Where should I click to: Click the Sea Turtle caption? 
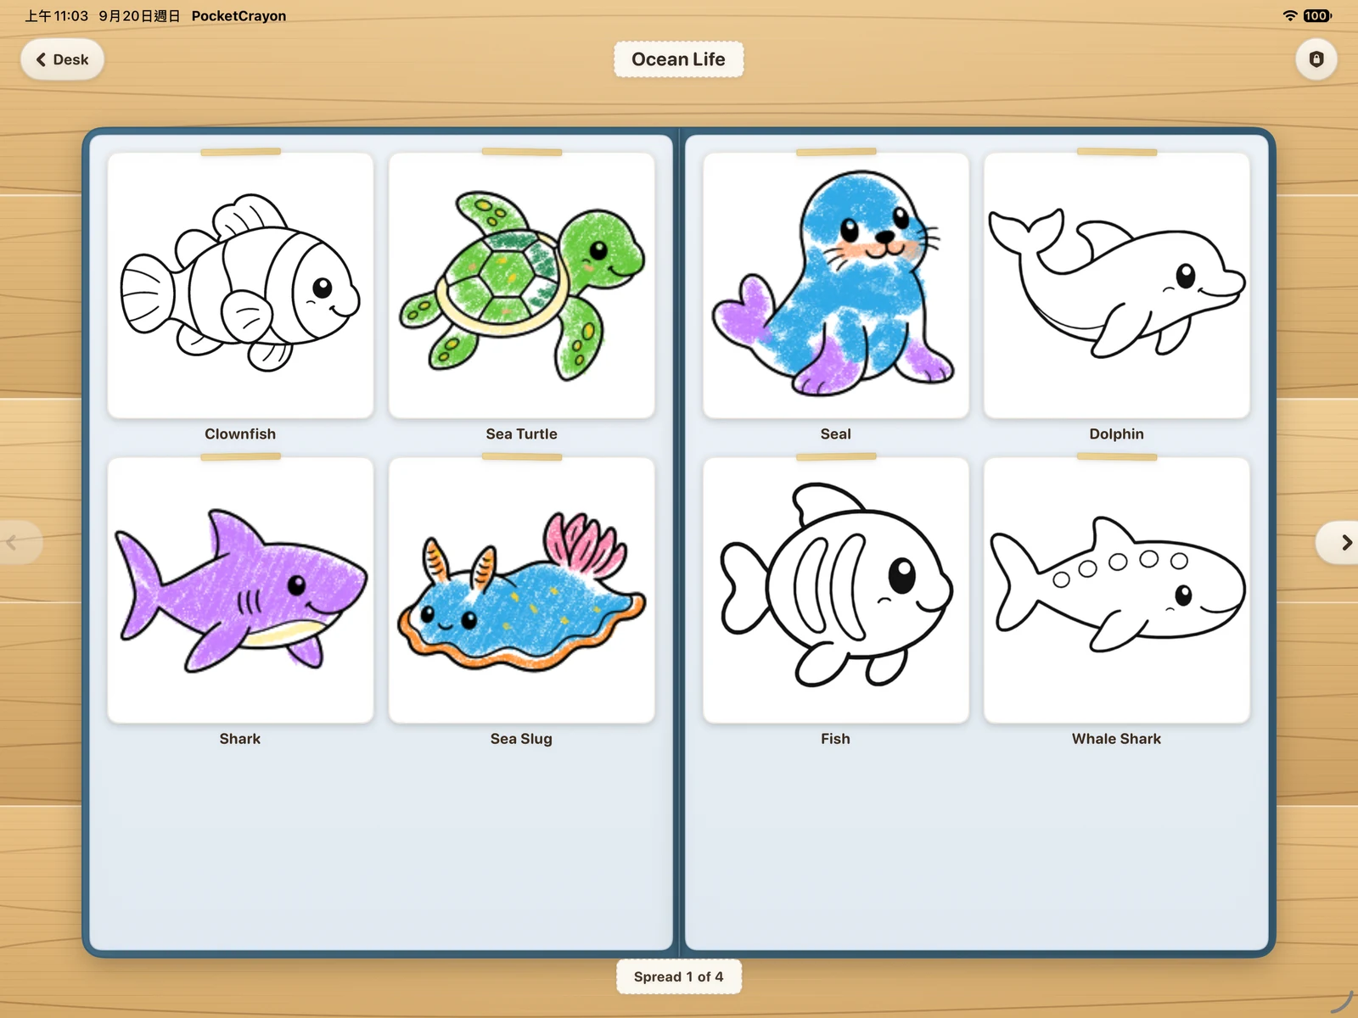coord(521,433)
